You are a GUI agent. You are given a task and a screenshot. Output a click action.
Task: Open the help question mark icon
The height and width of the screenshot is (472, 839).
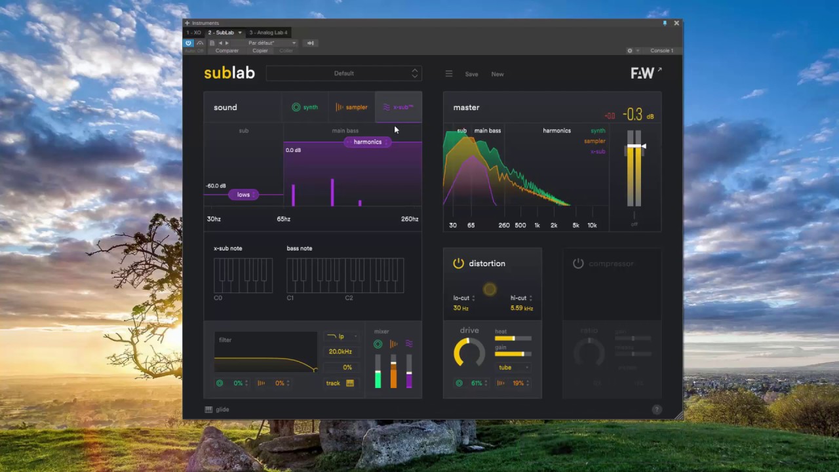point(657,409)
